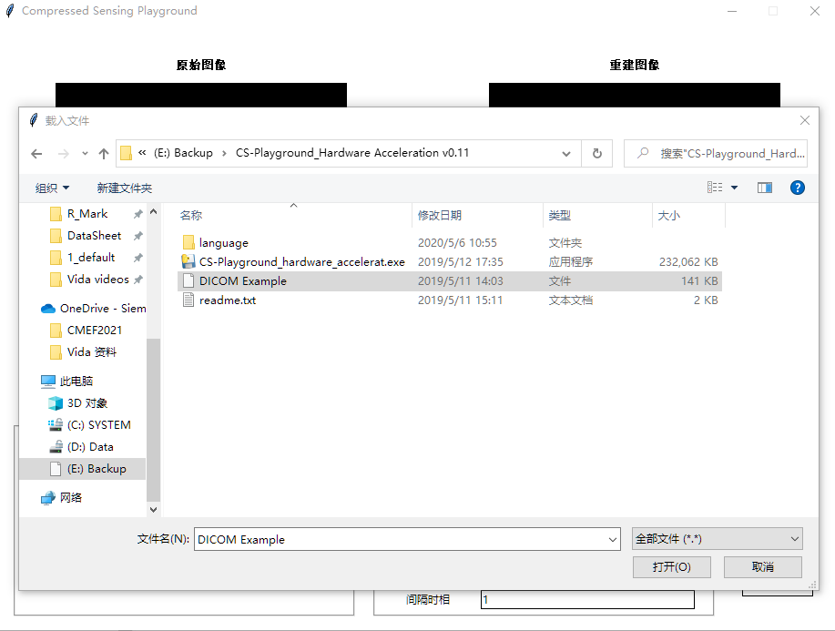
Task: Expand the file name history dropdown
Action: pyautogui.click(x=613, y=539)
